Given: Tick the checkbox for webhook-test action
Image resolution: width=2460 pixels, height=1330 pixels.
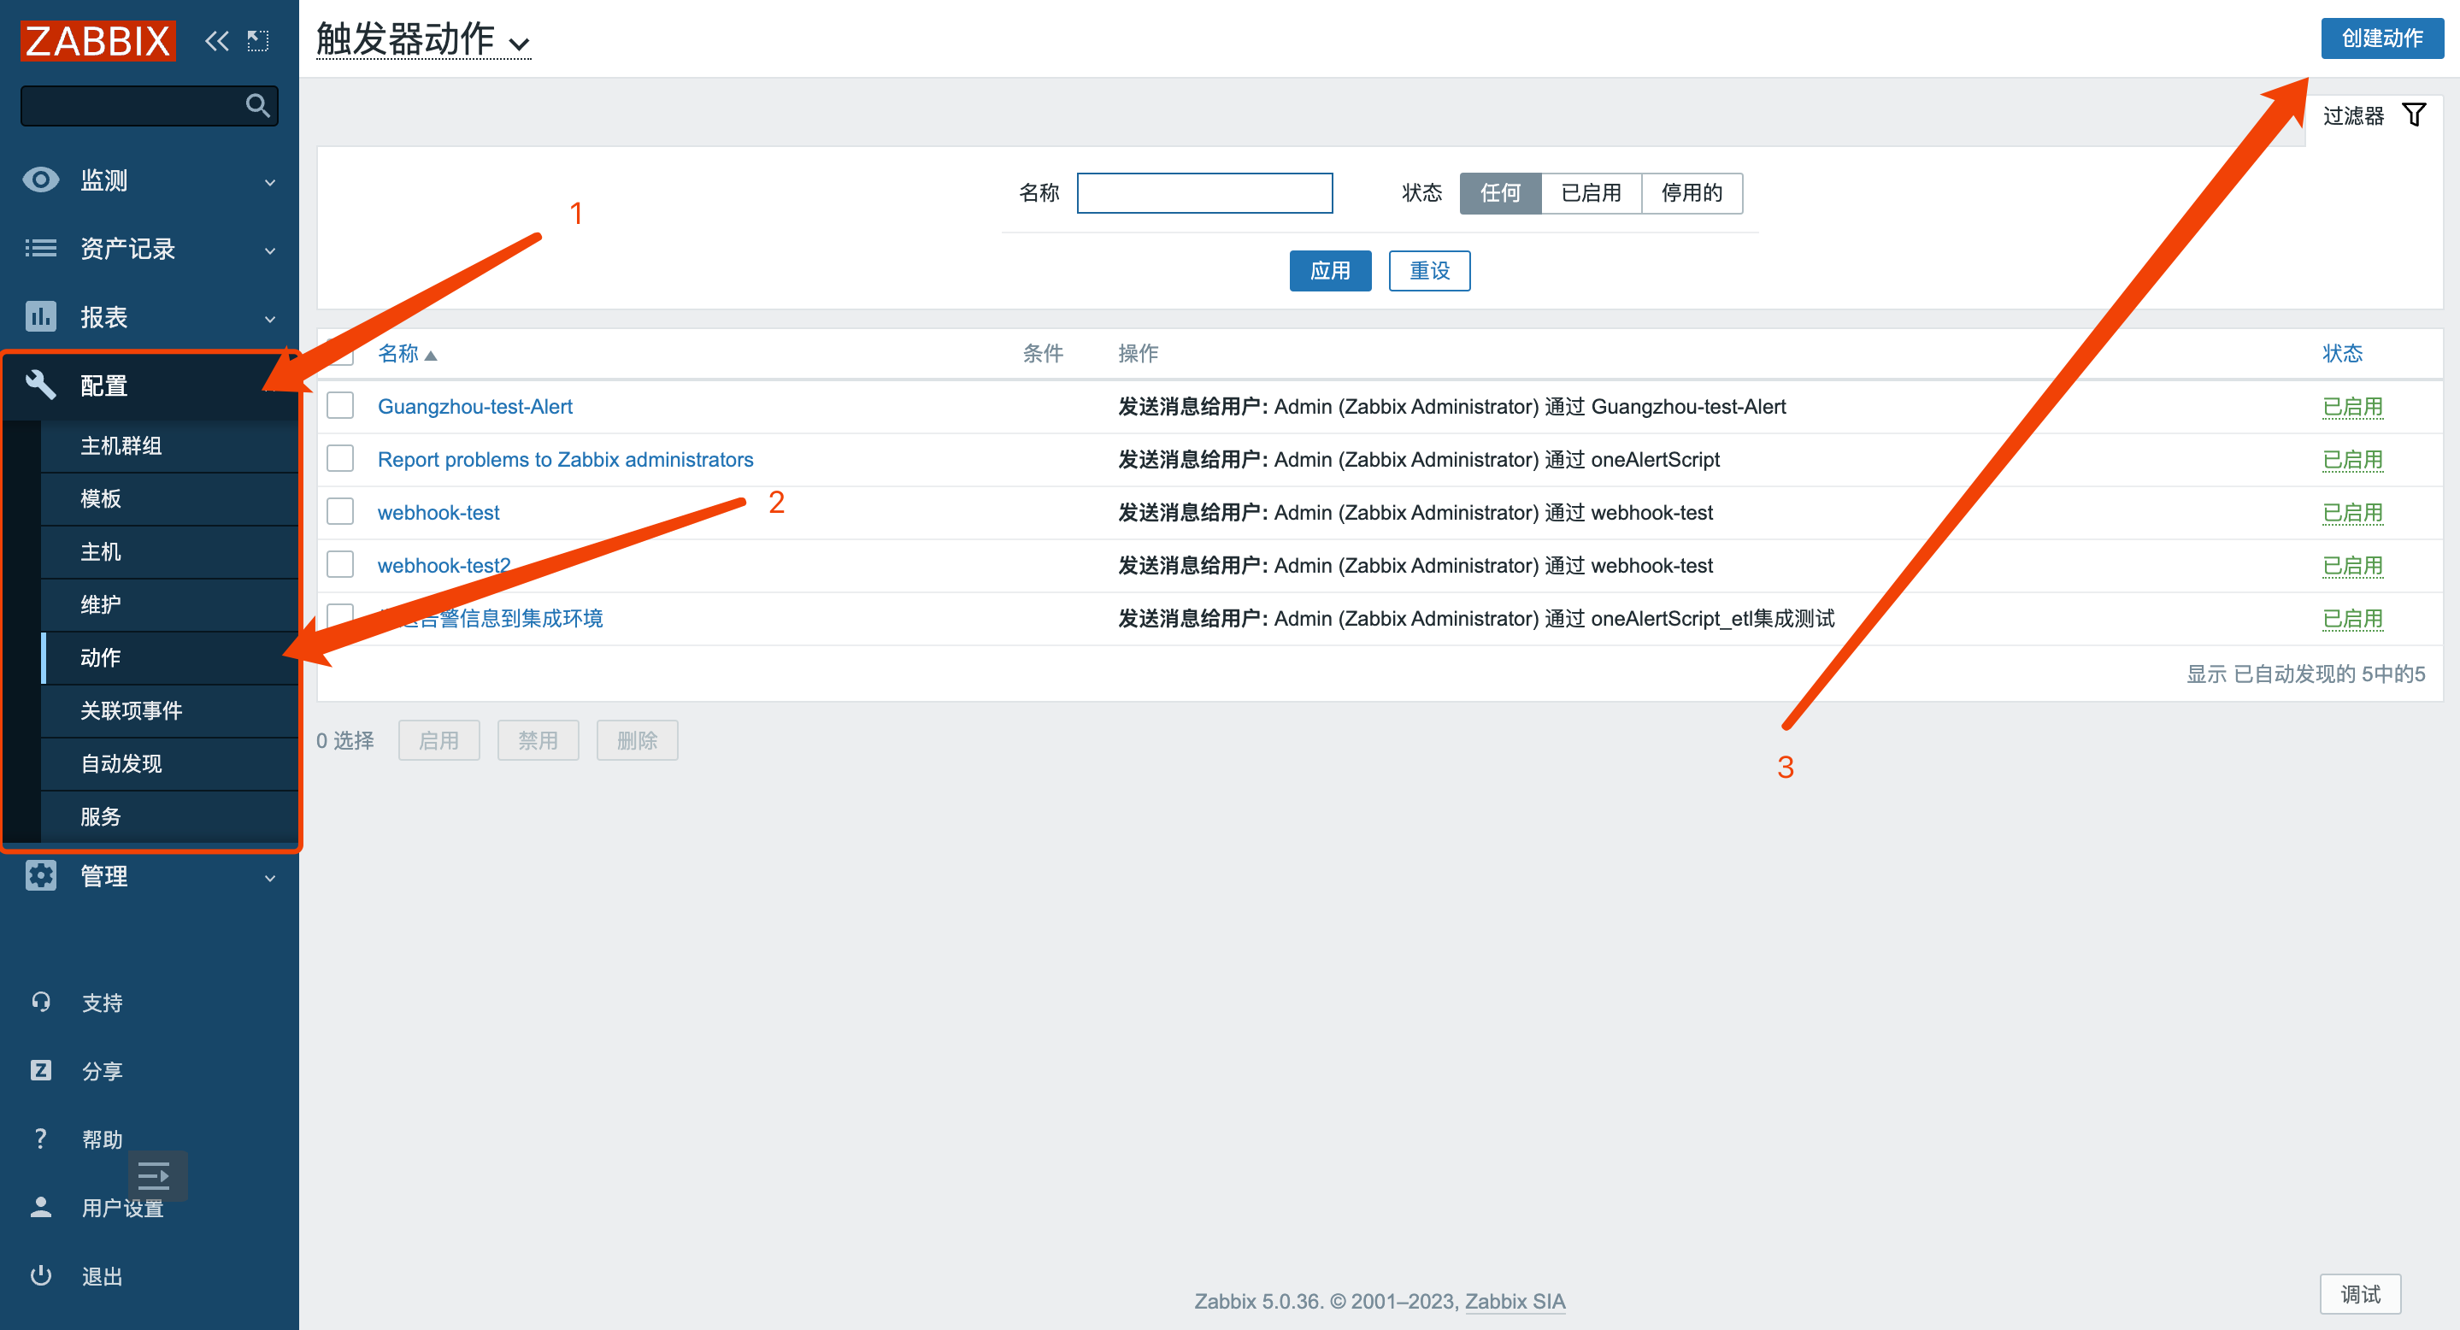Looking at the screenshot, I should pos(340,512).
